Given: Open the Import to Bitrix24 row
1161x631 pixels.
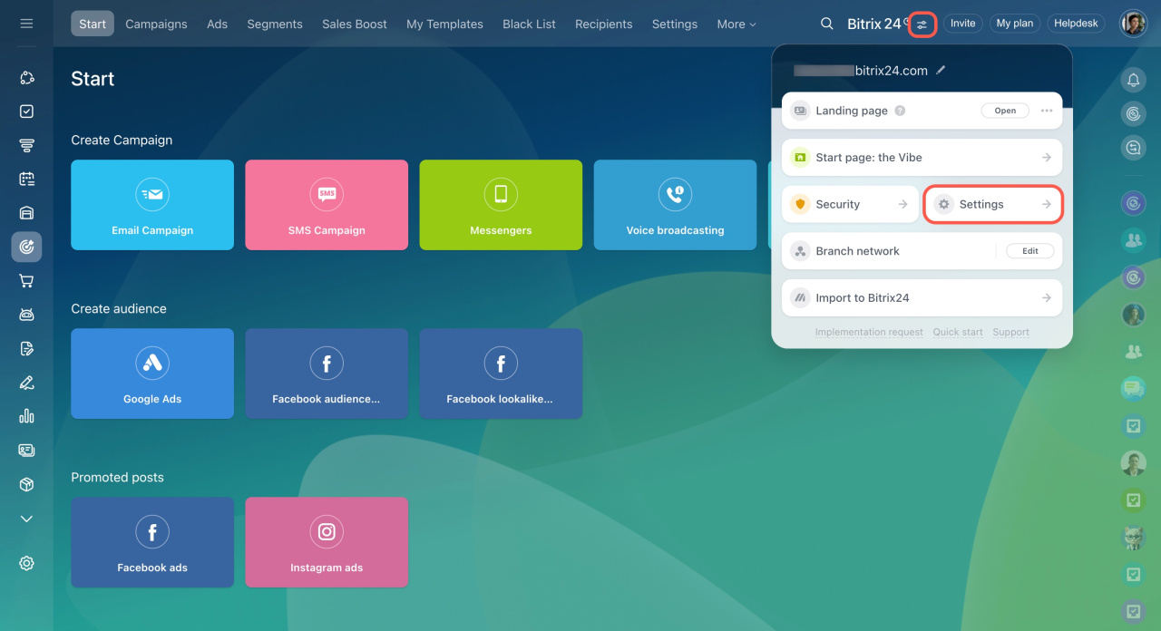Looking at the screenshot, I should (x=922, y=298).
